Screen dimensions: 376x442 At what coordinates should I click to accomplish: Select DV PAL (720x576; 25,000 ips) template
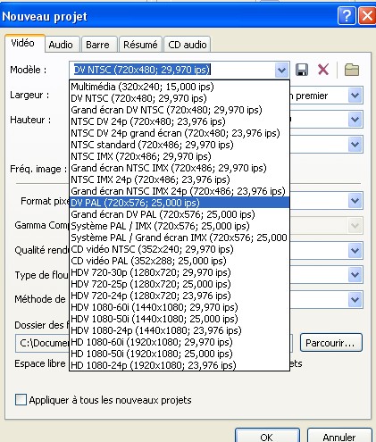tap(180, 203)
